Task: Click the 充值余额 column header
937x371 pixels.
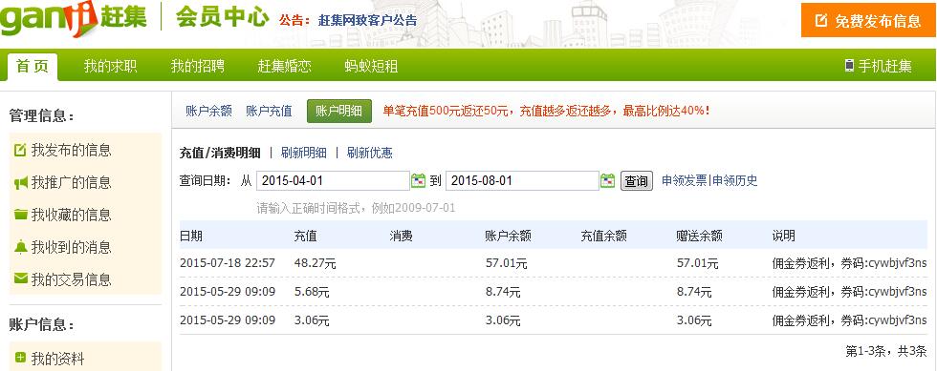Action: pos(603,237)
